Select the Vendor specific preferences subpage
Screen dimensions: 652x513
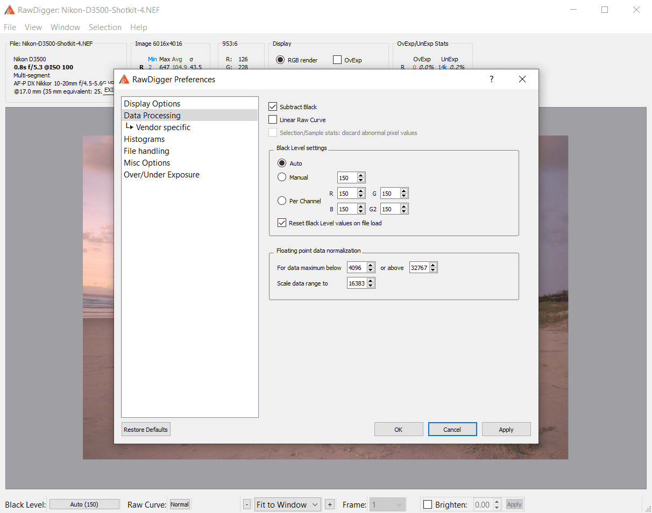tap(189, 127)
